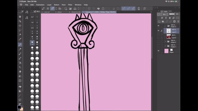Viewport: 198px width, 111px height.
Task: Open the blending mode dropdown
Action: click(x=166, y=14)
